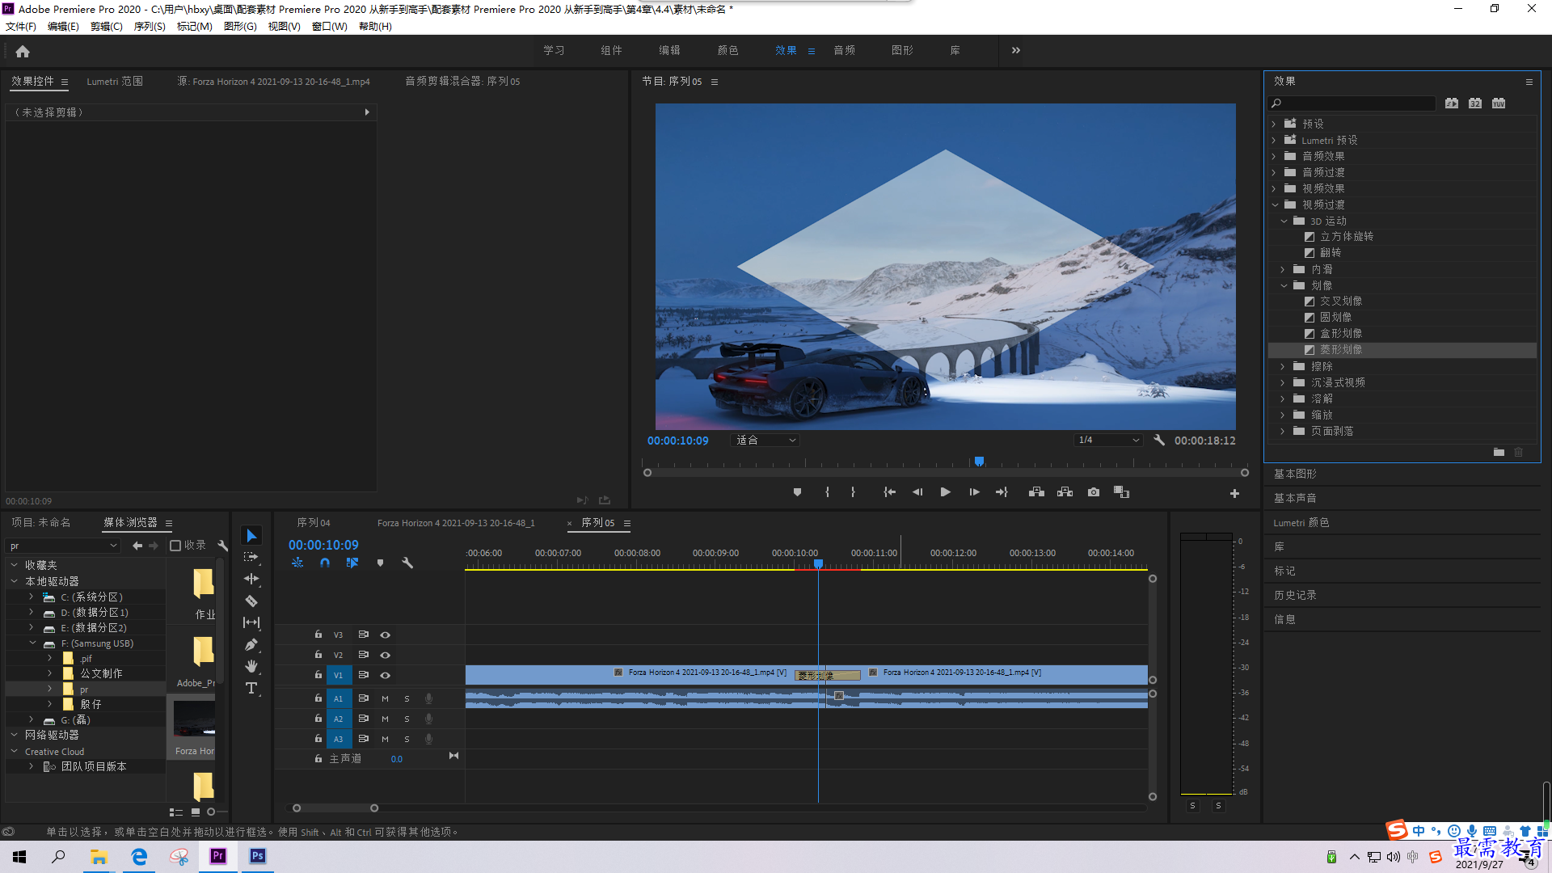1552x873 pixels.
Task: Click Accelerated Effects filter icon
Action: pyautogui.click(x=1452, y=103)
